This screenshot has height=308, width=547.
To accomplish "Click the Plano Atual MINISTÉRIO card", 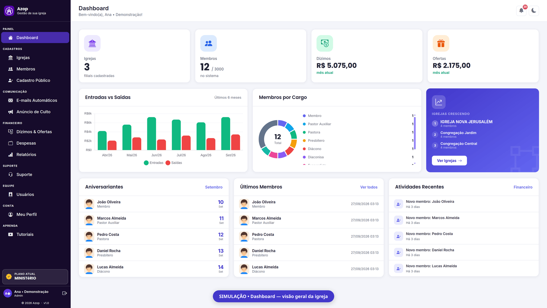I will point(35,277).
